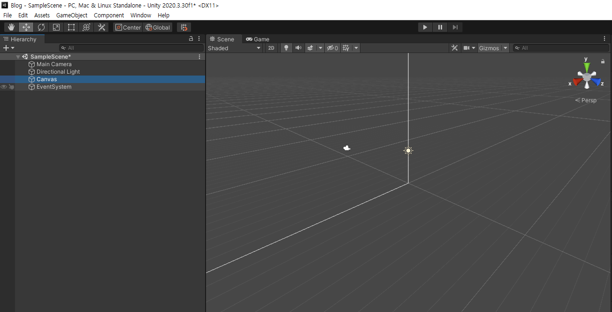The width and height of the screenshot is (612, 312).
Task: Open the Hierarchy create plus dropdown
Action: [x=8, y=48]
